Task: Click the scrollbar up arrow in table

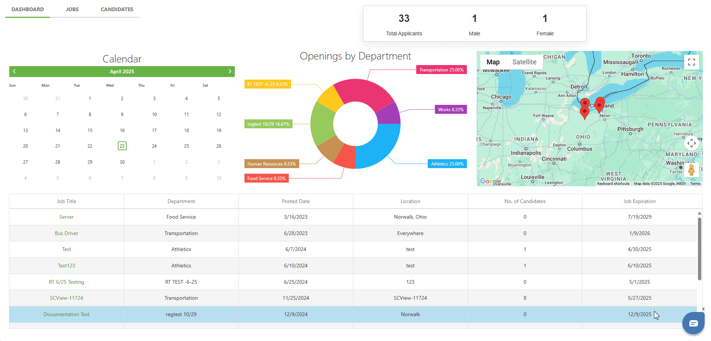Action: [x=700, y=213]
